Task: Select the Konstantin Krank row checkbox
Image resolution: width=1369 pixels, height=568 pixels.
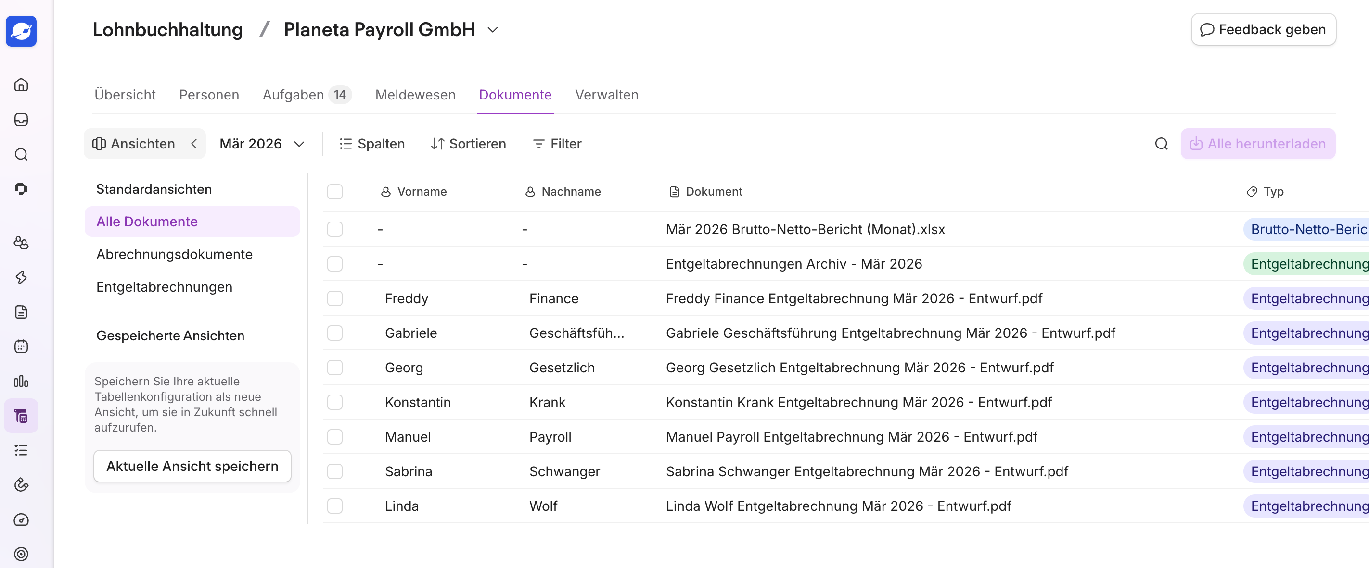Action: pyautogui.click(x=335, y=402)
